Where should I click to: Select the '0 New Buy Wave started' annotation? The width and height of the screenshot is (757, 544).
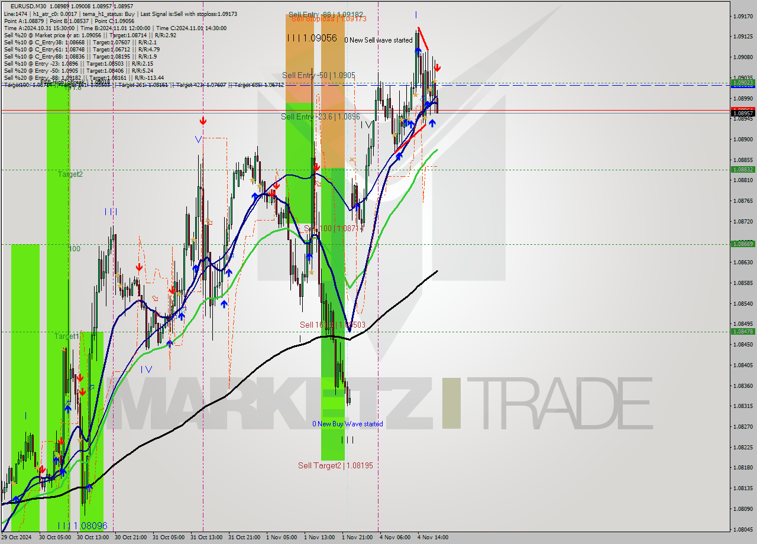point(348,424)
